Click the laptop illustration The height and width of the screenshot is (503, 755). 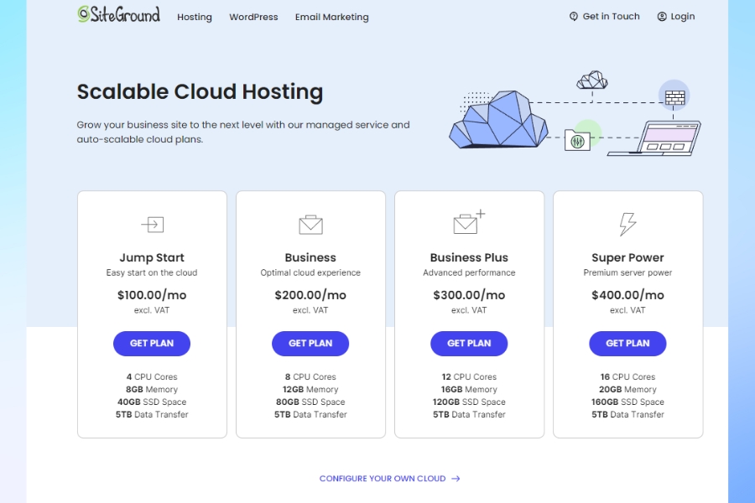(x=653, y=138)
